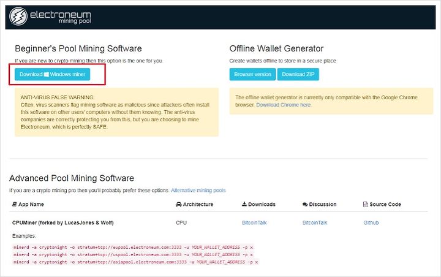Click the Architecture column header text
Viewport: 441px width, 277px height.
(x=198, y=204)
